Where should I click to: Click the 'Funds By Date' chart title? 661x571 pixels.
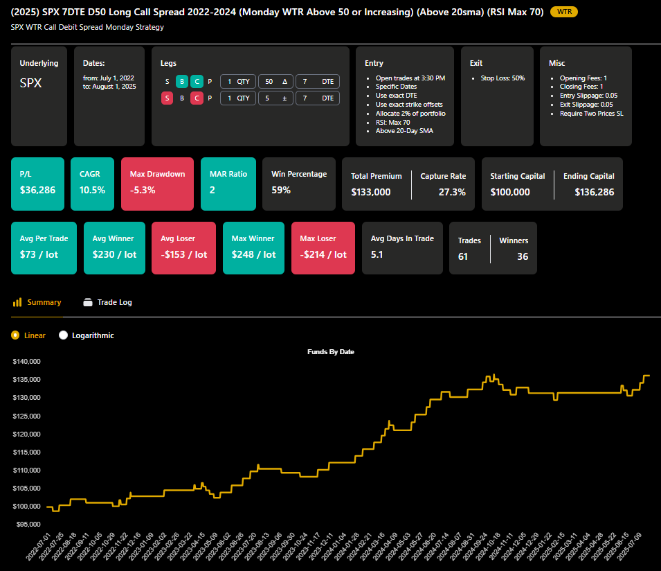point(331,351)
